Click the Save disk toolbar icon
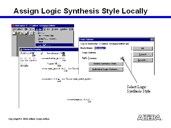 [22, 33]
